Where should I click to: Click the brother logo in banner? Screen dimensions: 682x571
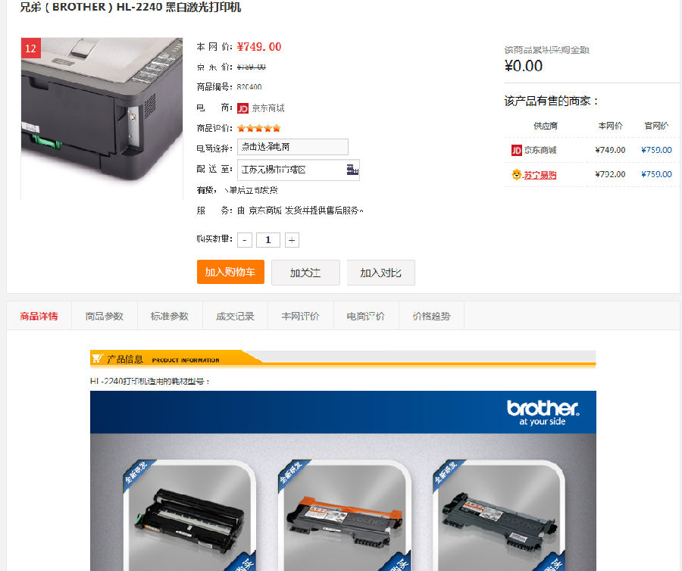(543, 413)
